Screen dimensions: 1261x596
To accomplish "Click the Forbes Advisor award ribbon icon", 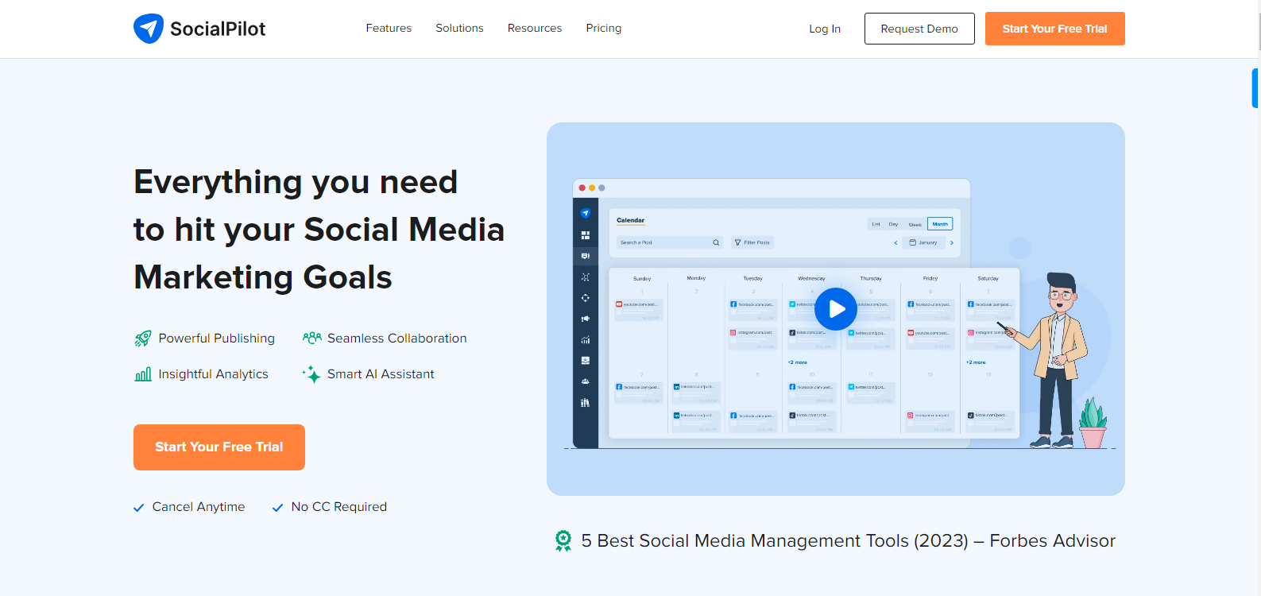I will (x=563, y=541).
